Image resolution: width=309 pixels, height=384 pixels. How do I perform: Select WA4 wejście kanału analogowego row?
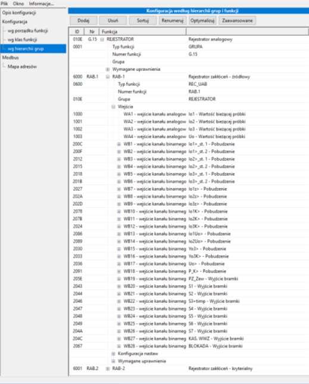[188, 137]
